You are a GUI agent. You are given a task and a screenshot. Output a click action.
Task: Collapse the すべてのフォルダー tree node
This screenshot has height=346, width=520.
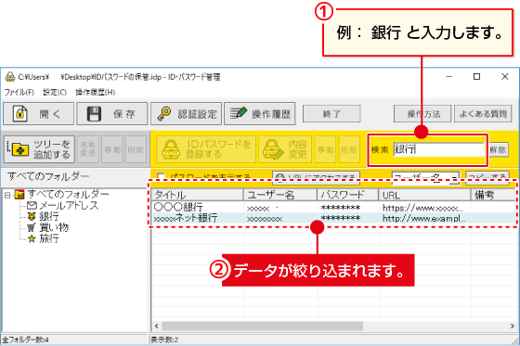(7, 195)
